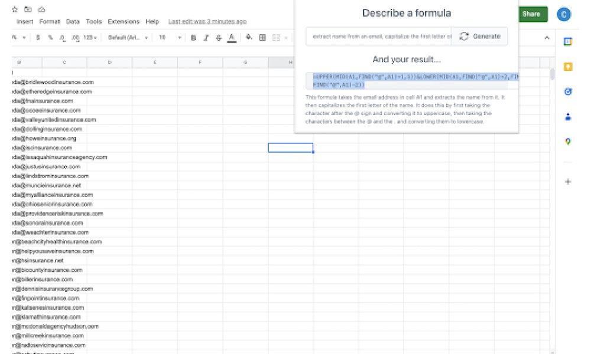This screenshot has height=354, width=591.
Task: Open the merge cells options arrow
Action: pos(286,38)
